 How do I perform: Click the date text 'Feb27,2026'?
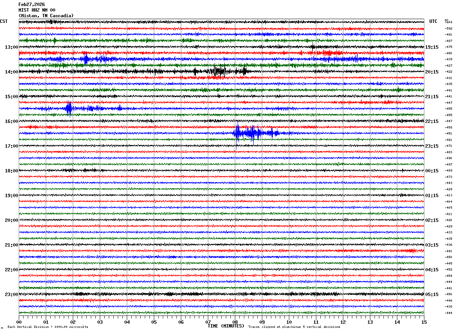32,4
